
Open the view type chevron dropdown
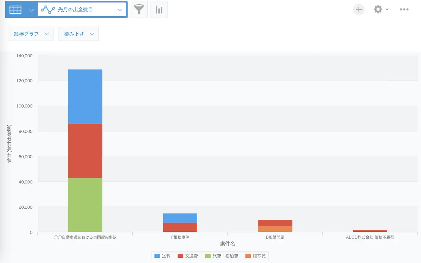(x=31, y=10)
